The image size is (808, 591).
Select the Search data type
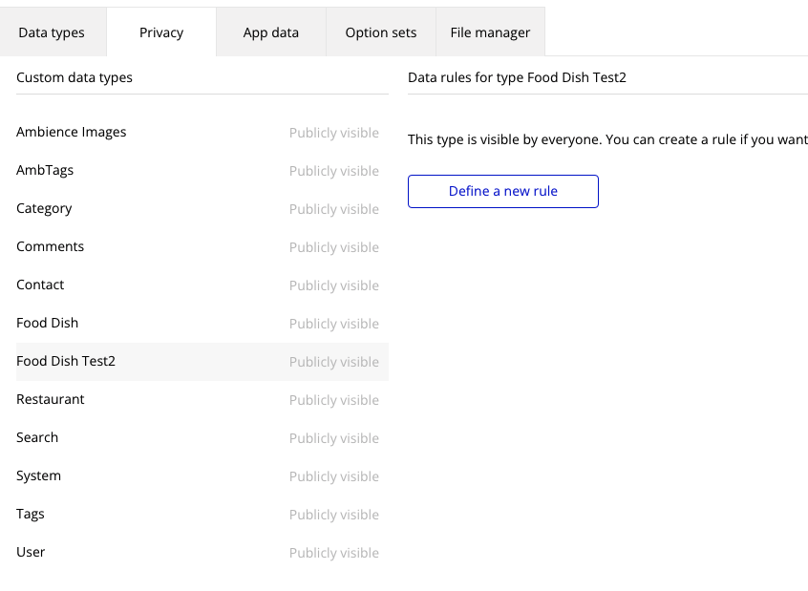(202, 437)
